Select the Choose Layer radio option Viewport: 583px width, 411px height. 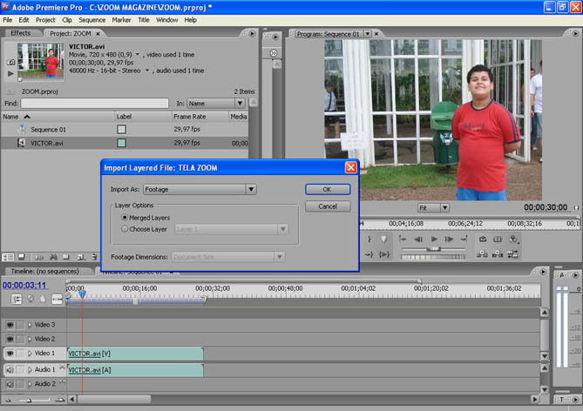click(125, 229)
